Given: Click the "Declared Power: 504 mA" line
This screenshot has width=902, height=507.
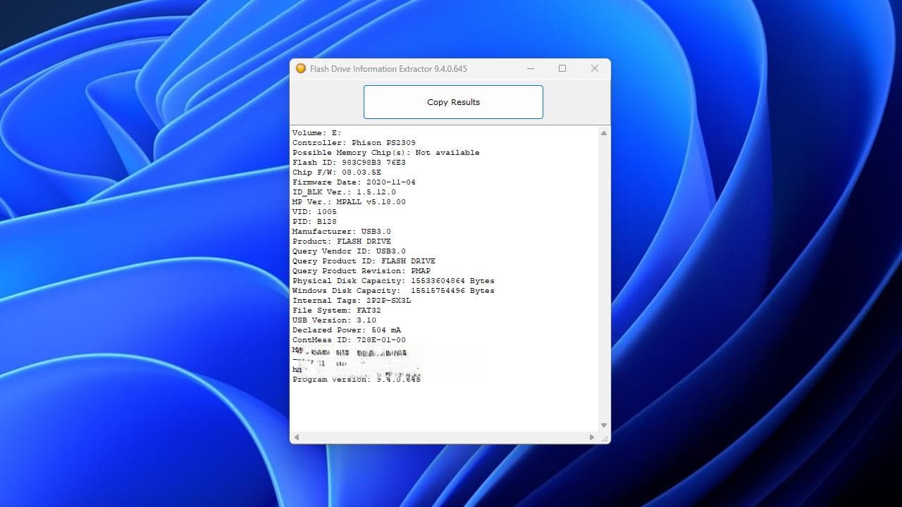Looking at the screenshot, I should coord(347,330).
